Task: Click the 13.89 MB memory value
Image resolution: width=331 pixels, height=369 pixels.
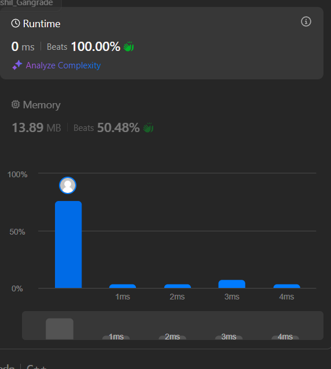Action: (36, 127)
